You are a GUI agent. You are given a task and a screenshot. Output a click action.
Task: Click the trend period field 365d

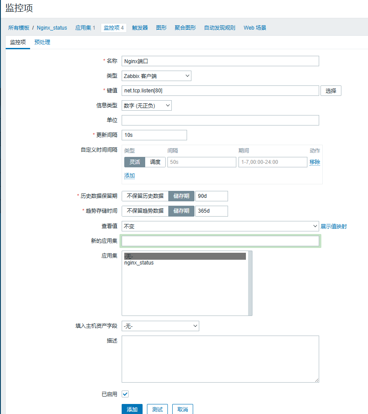click(x=211, y=210)
